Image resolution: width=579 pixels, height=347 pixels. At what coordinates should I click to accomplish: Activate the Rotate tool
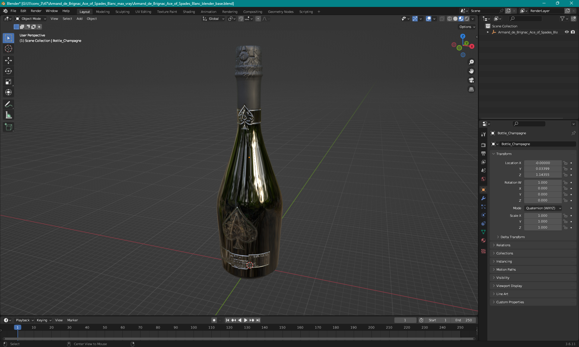(8, 71)
